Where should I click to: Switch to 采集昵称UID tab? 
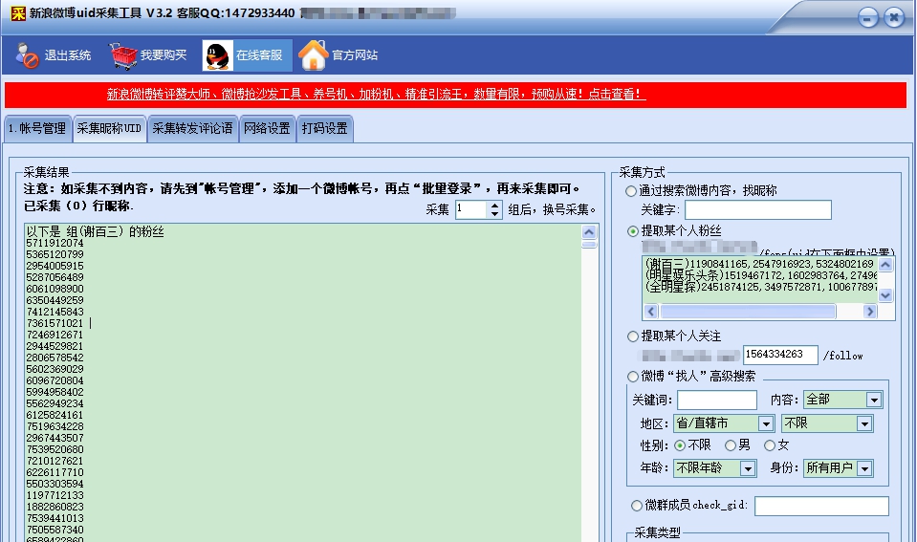tap(109, 128)
